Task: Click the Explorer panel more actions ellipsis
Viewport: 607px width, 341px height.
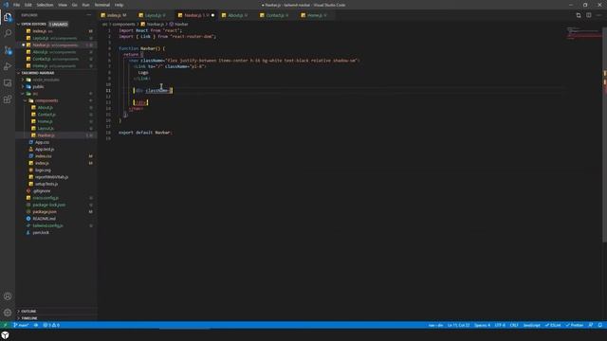Action: click(x=88, y=15)
